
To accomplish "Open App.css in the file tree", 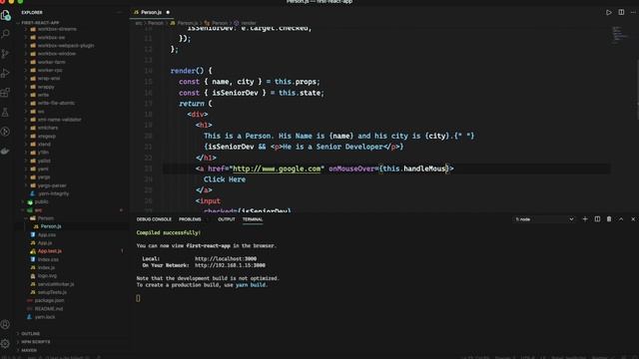I will point(47,235).
